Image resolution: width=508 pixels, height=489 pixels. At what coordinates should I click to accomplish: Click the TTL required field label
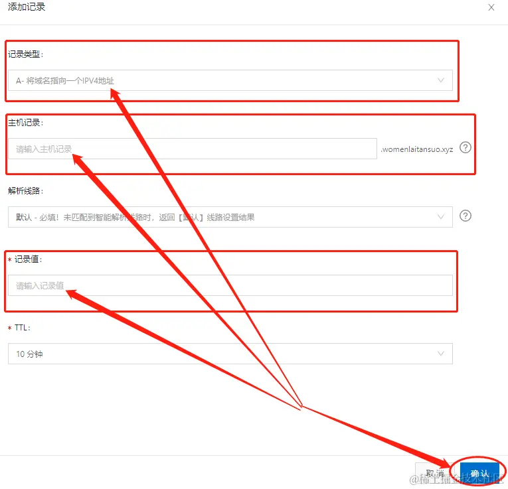19,328
